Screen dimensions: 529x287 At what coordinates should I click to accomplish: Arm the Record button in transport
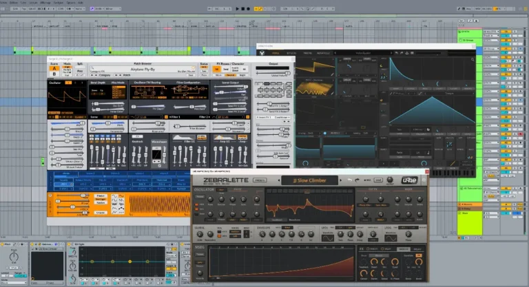[x=248, y=9]
